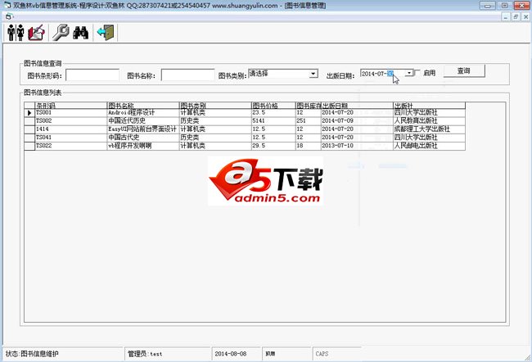
Task: Click the year 2014 in date field
Action: pyautogui.click(x=367, y=74)
